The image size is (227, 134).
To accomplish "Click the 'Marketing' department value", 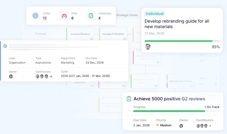I will coord(67,63).
